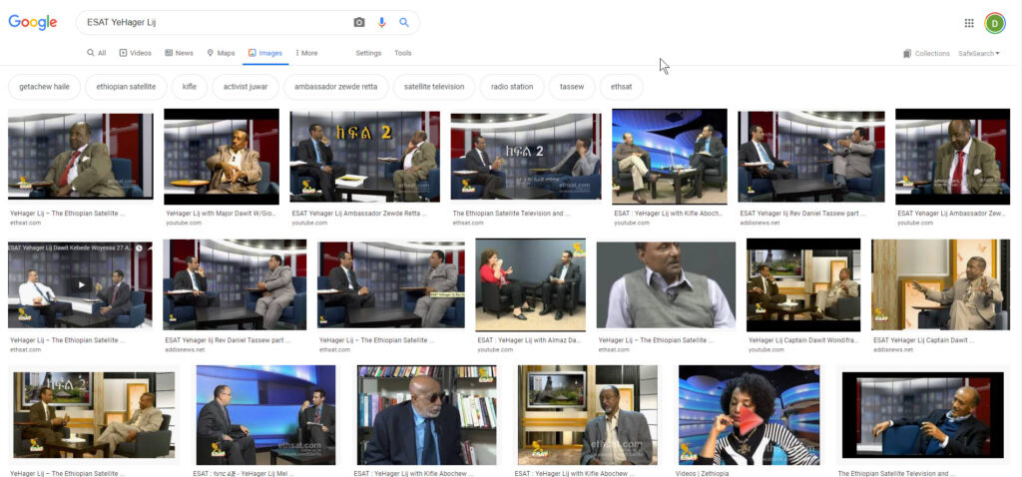Viewport: 1022px width, 477px height.
Task: Play the Dawit Kebede Woyessa video thumbnail
Action: [x=80, y=285]
